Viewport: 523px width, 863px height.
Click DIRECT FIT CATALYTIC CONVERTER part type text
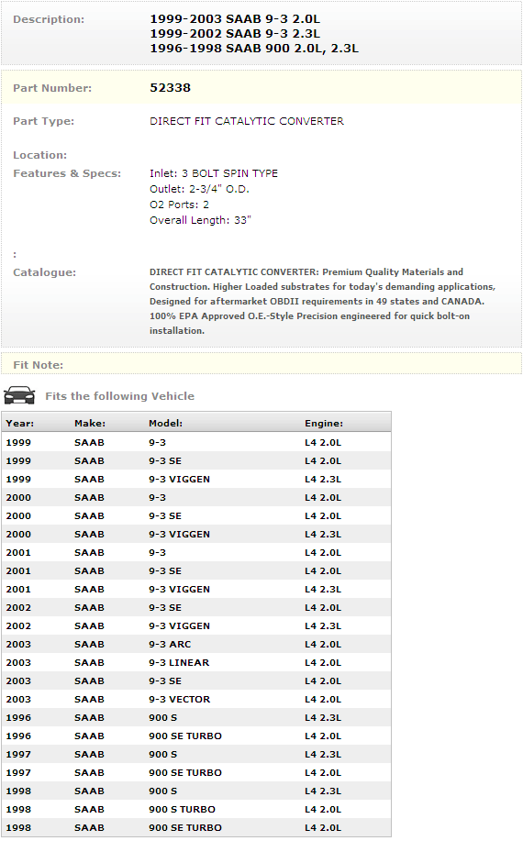tap(247, 121)
